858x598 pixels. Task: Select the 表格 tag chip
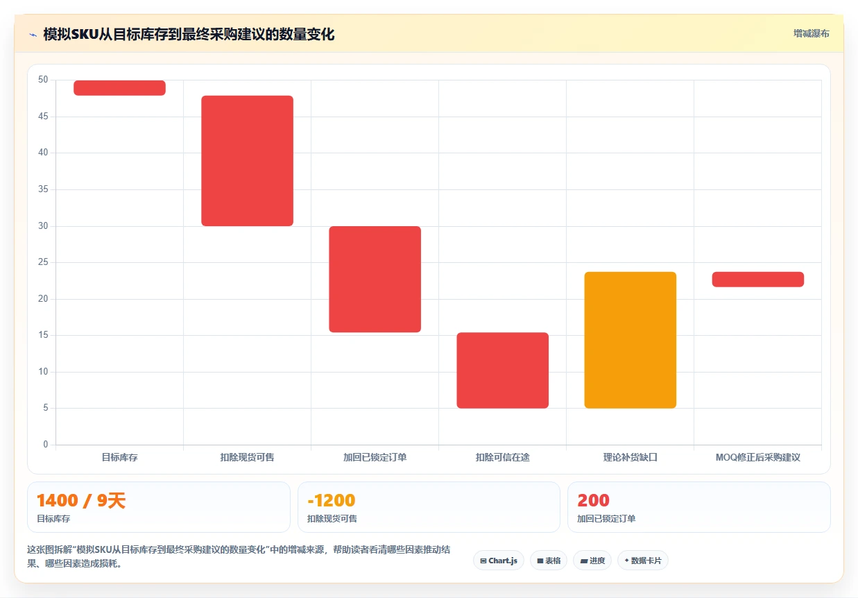pyautogui.click(x=549, y=561)
